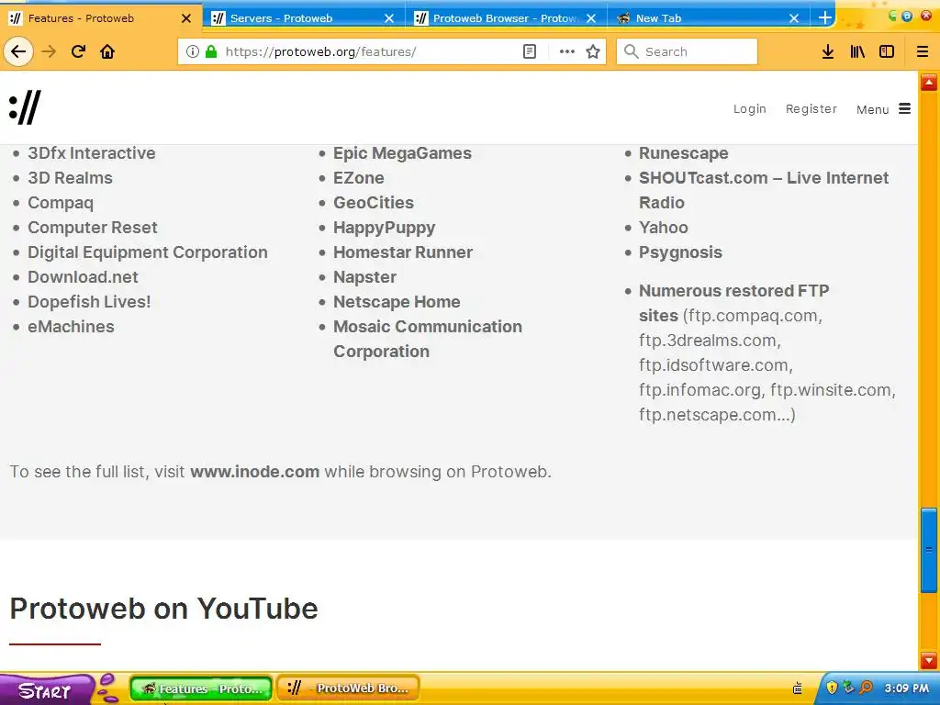Open the browser home page
The height and width of the screenshot is (705, 940).
107,51
